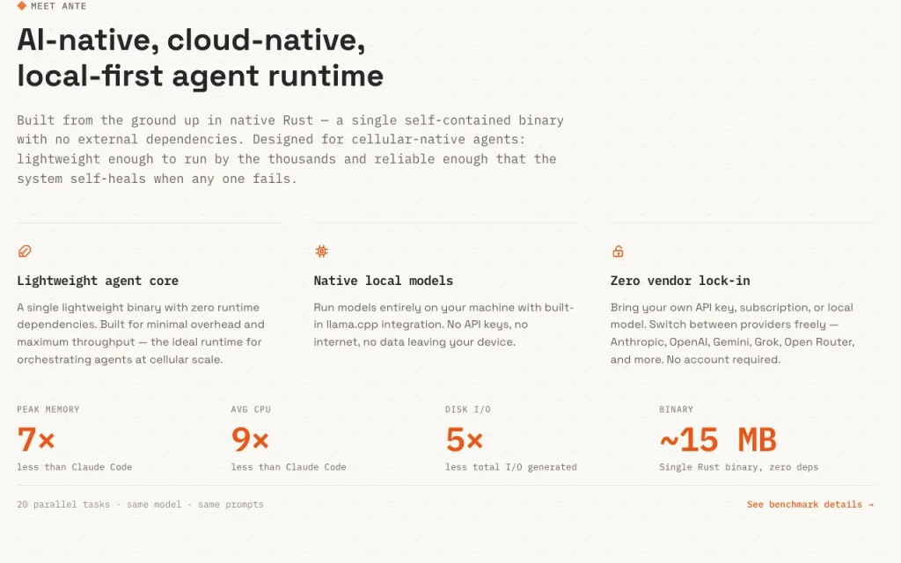Select the Lightweight agent core heading
This screenshot has width=901, height=563.
click(x=98, y=281)
